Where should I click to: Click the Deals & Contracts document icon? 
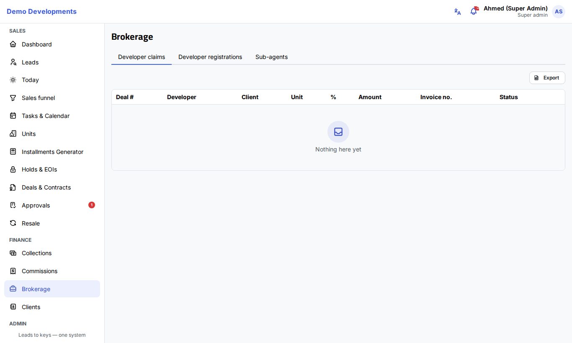point(13,187)
